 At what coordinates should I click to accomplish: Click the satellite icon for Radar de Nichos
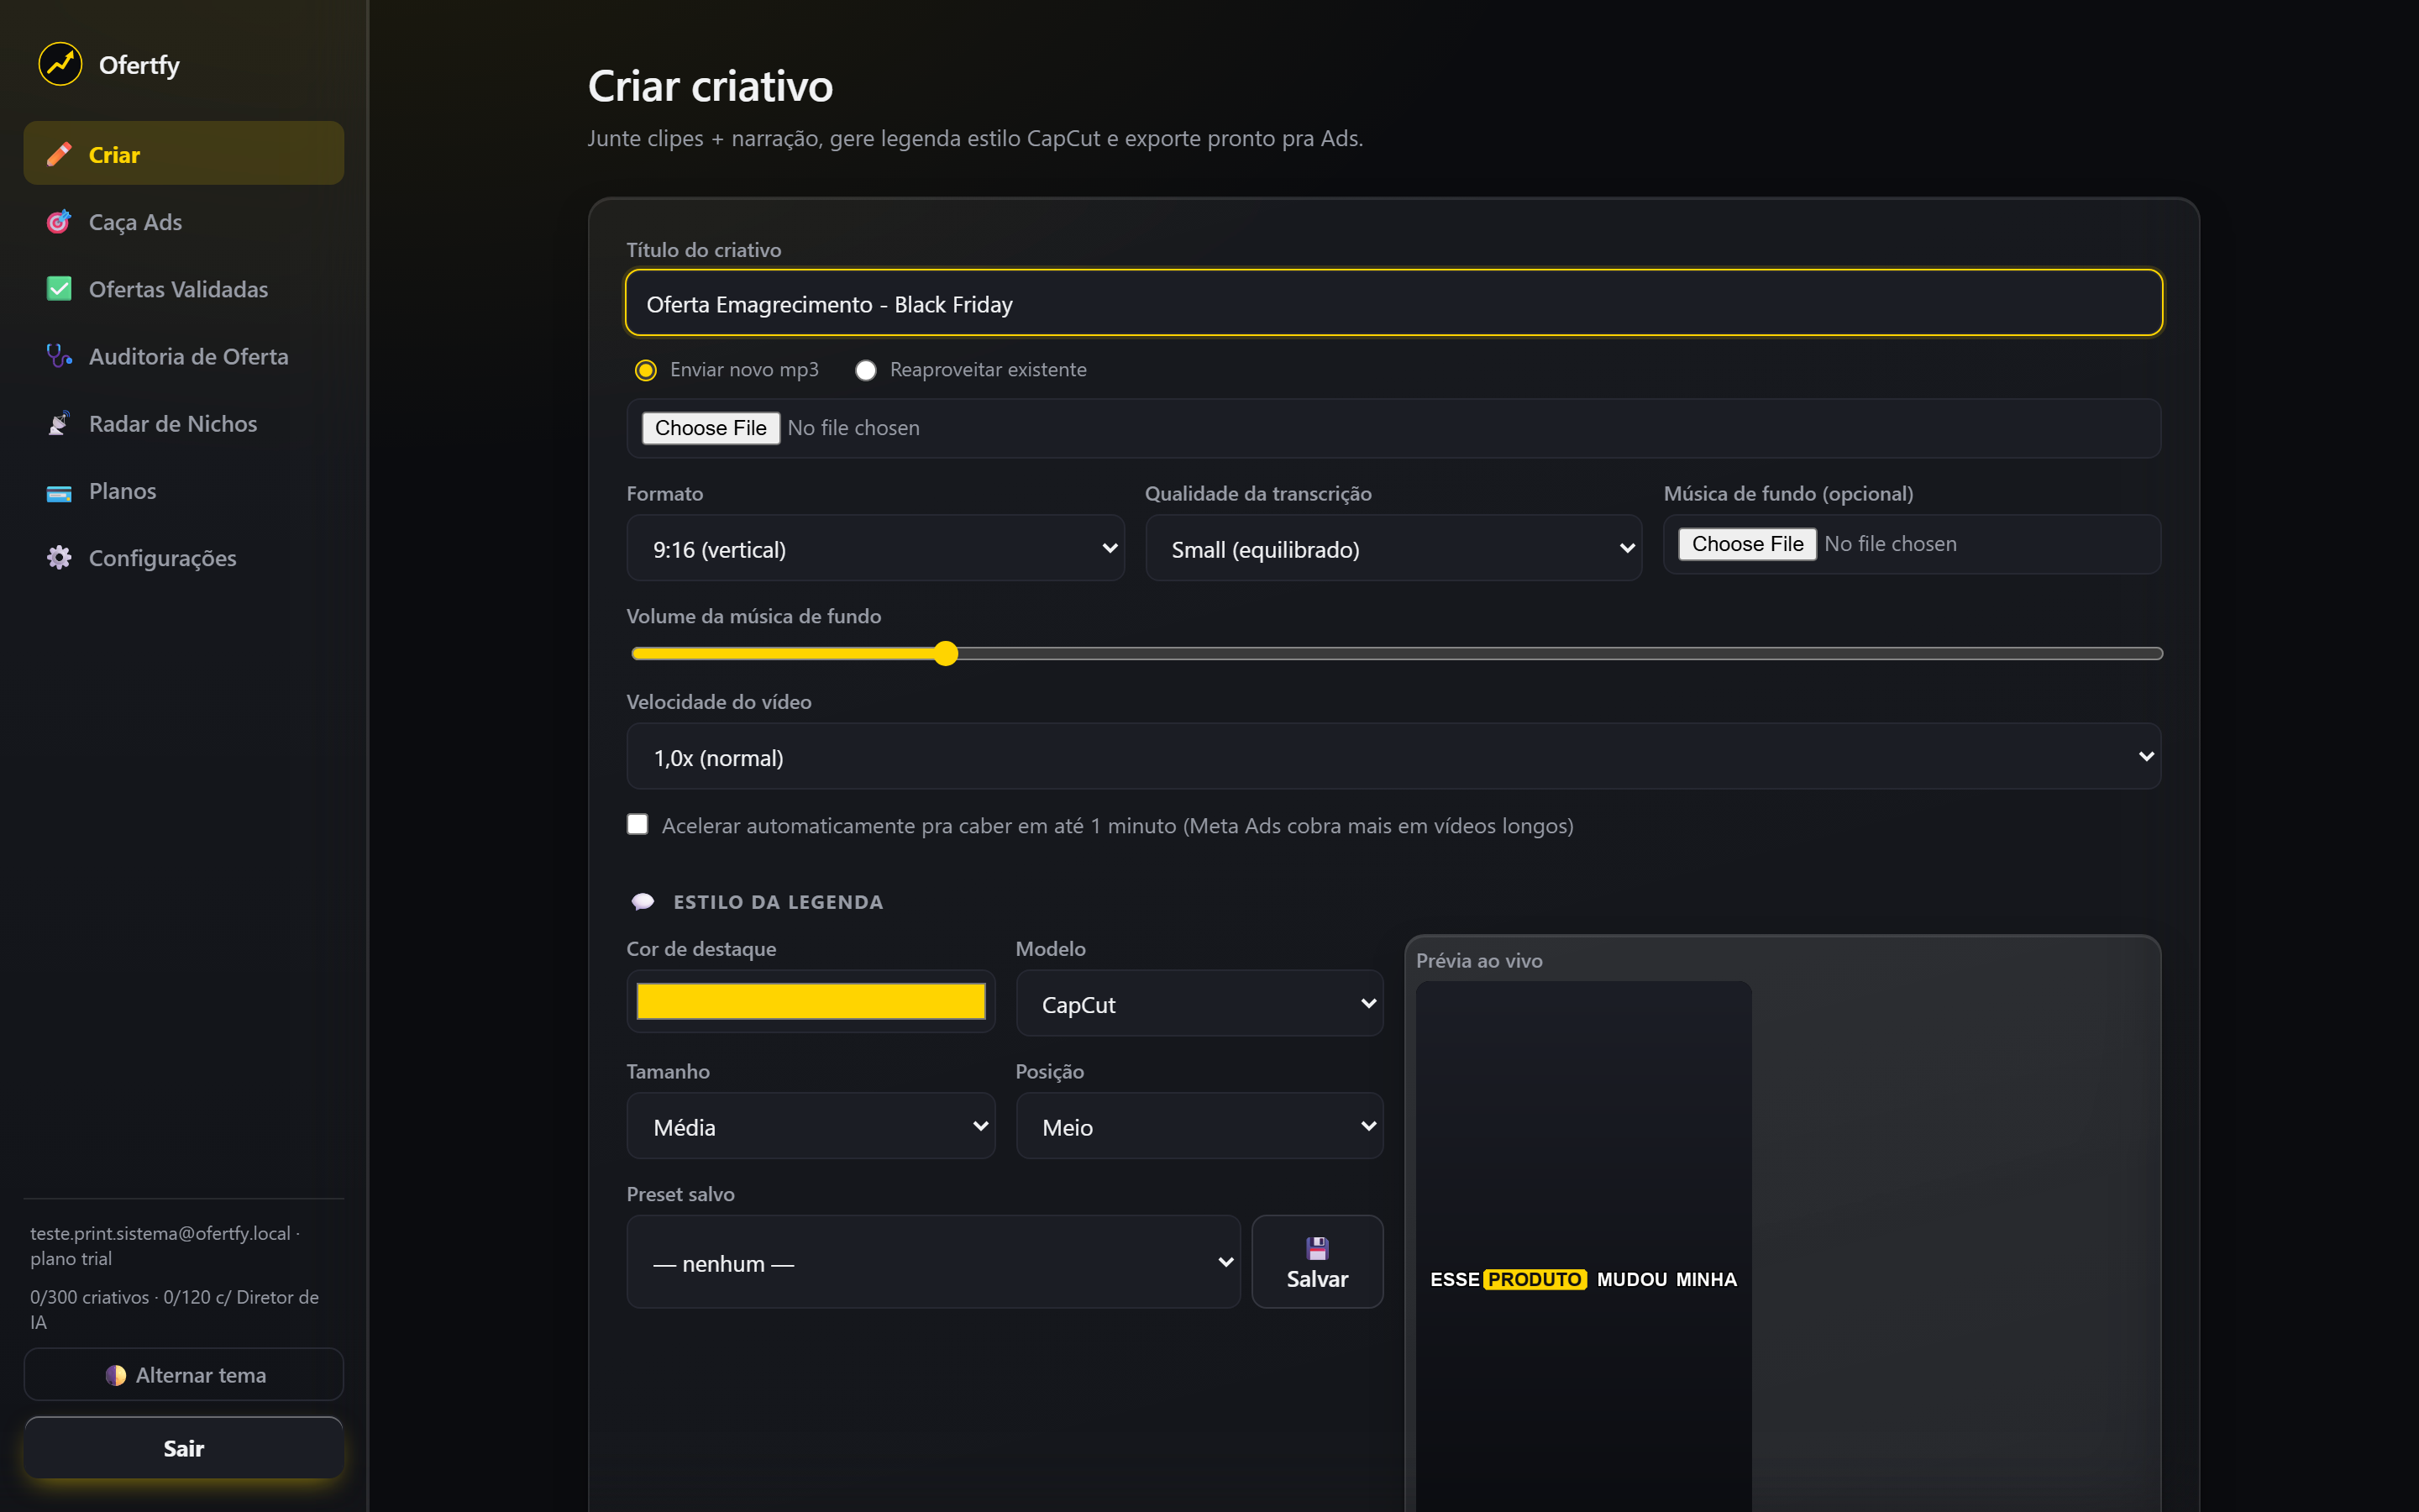tap(59, 423)
